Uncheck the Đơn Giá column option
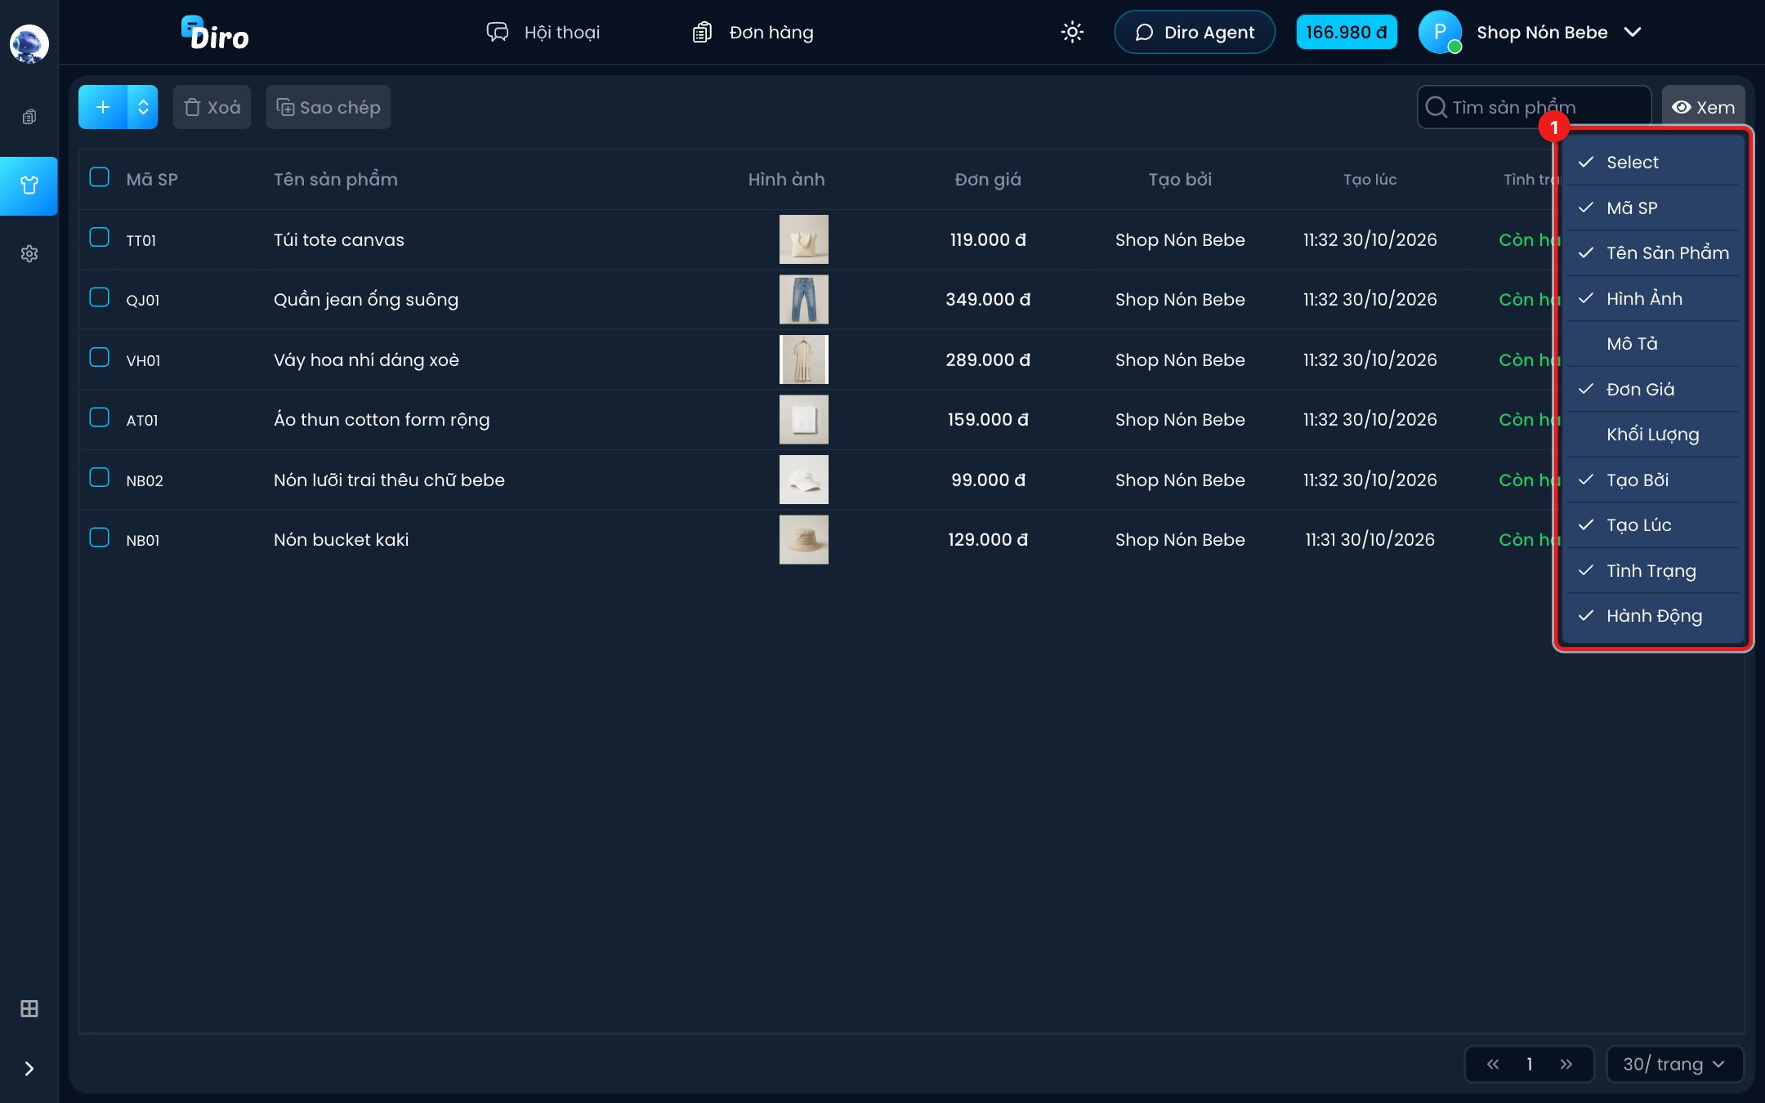The width and height of the screenshot is (1765, 1103). (x=1653, y=389)
